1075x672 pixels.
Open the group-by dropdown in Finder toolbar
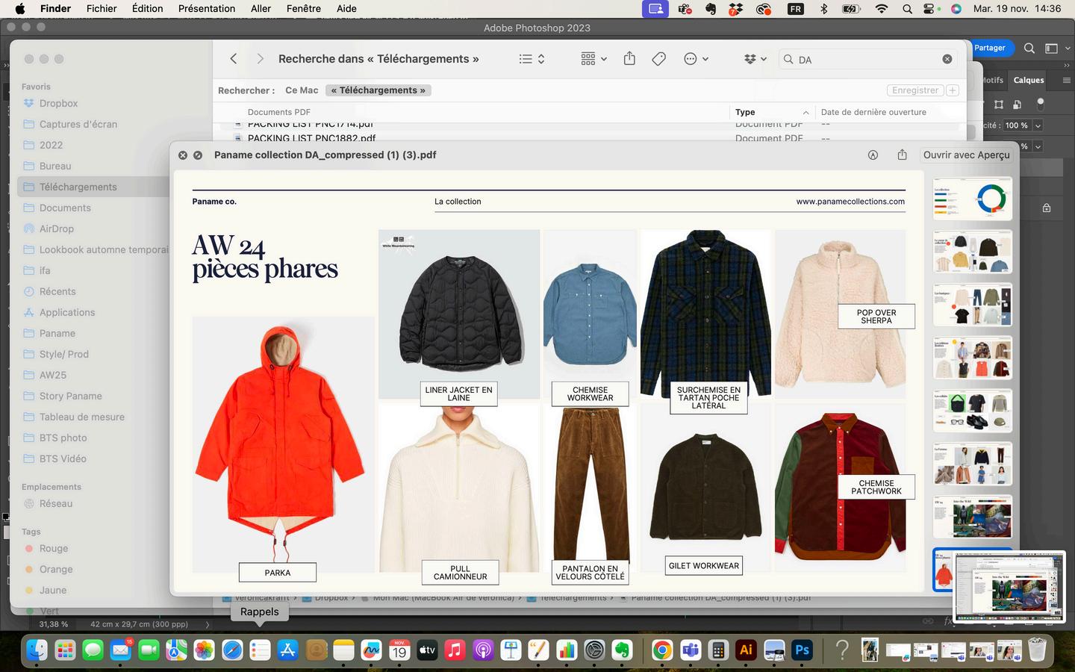pos(594,59)
